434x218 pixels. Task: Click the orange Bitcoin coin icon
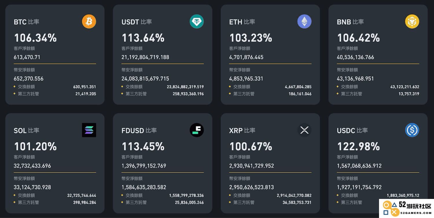click(89, 22)
